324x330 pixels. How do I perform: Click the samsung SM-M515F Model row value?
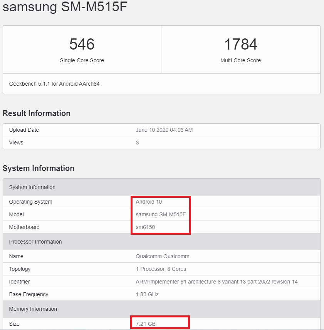161,214
